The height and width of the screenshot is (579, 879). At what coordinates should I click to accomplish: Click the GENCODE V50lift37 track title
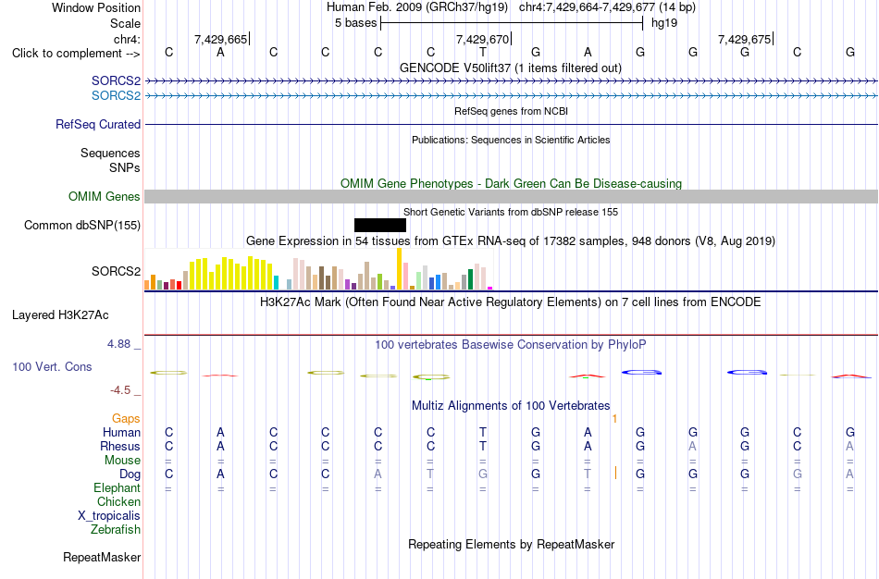[x=511, y=68]
